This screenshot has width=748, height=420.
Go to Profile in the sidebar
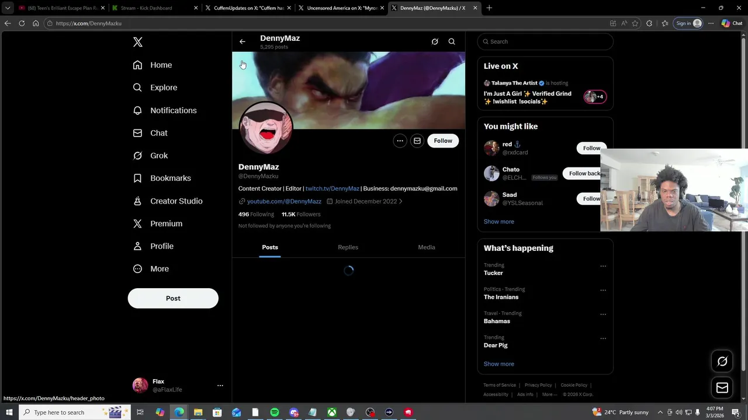click(x=153, y=246)
